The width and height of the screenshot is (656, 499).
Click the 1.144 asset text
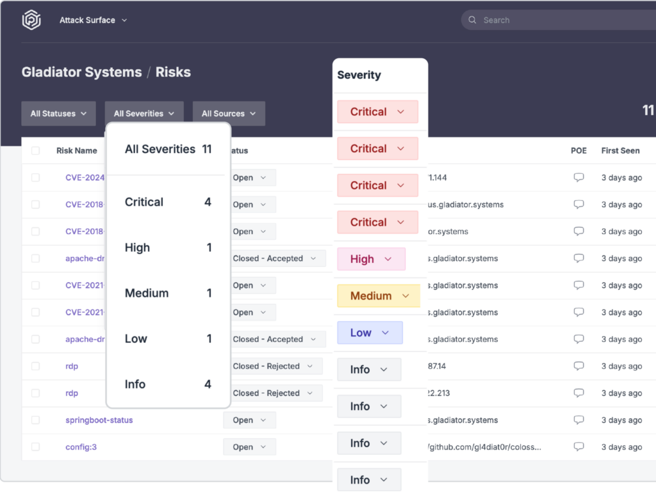[x=438, y=178]
